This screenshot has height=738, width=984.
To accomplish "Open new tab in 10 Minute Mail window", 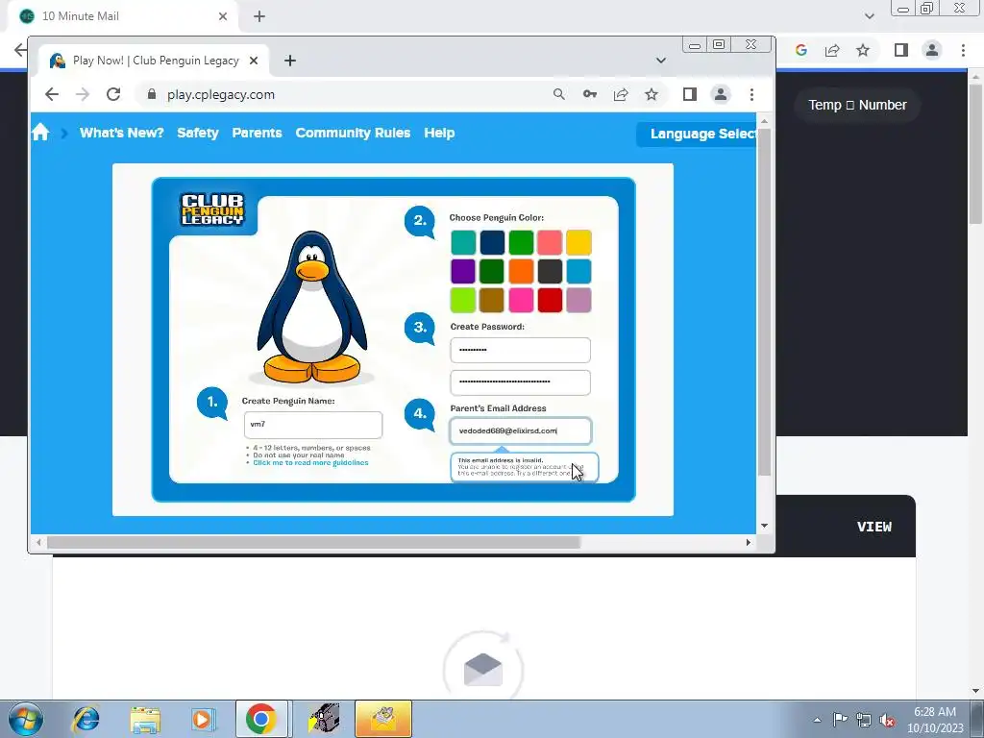I will (259, 16).
